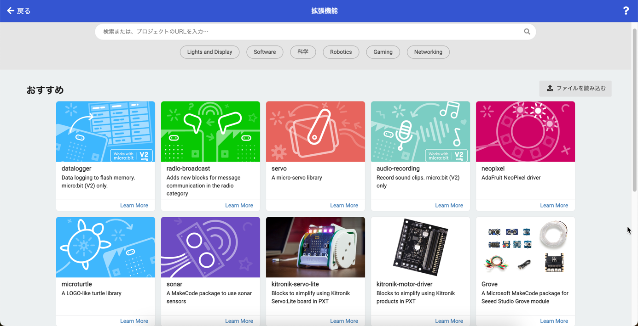Screen dimensions: 638x326
Task: Open help via the question mark icon
Action: click(626, 11)
